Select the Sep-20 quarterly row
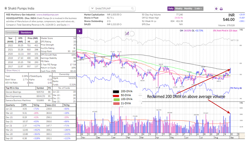Image resolution: width=249 pixels, height=156 pixels. point(41,138)
